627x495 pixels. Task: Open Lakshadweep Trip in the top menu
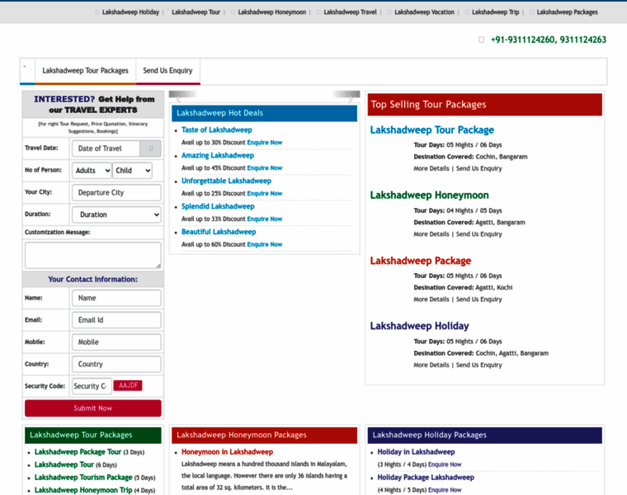(496, 12)
